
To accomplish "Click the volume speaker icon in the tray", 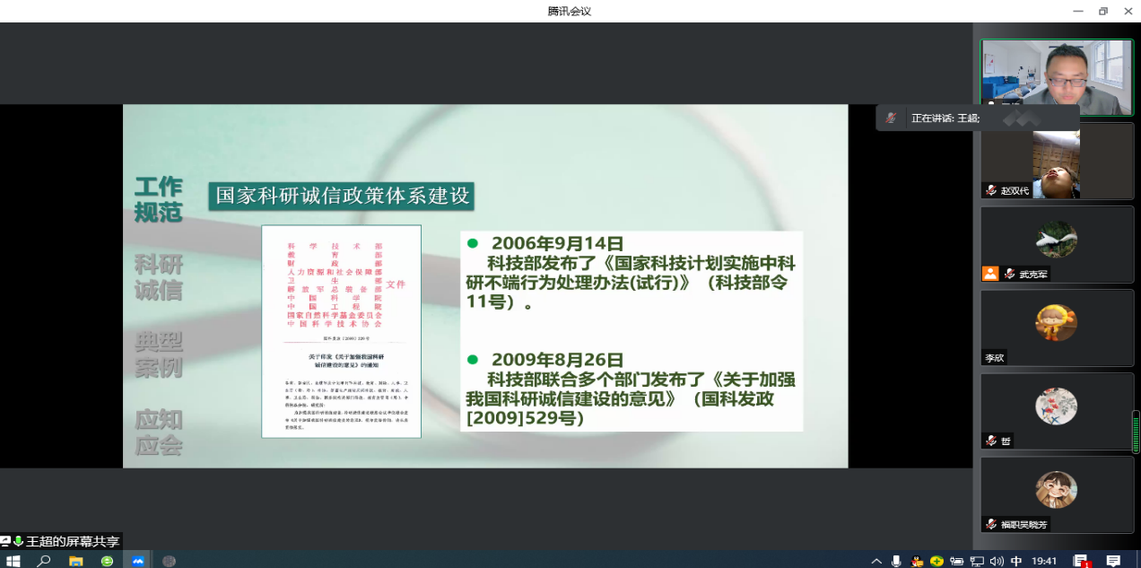I will point(997,561).
